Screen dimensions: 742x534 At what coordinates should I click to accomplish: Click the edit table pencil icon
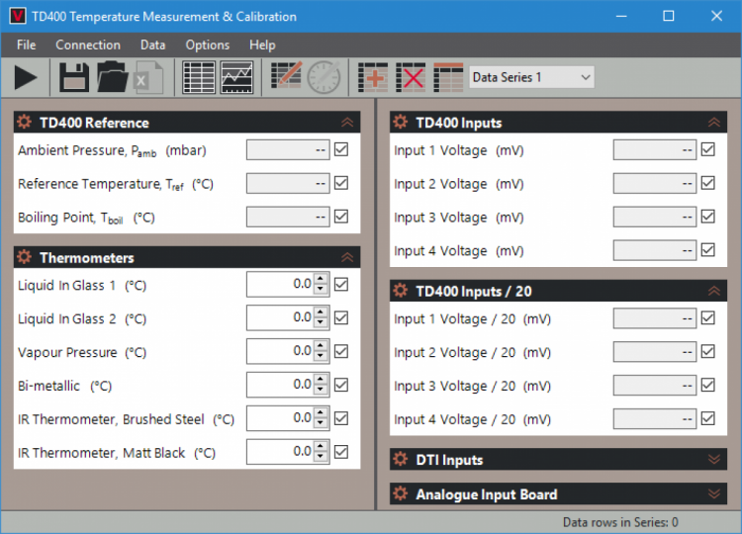pyautogui.click(x=286, y=75)
